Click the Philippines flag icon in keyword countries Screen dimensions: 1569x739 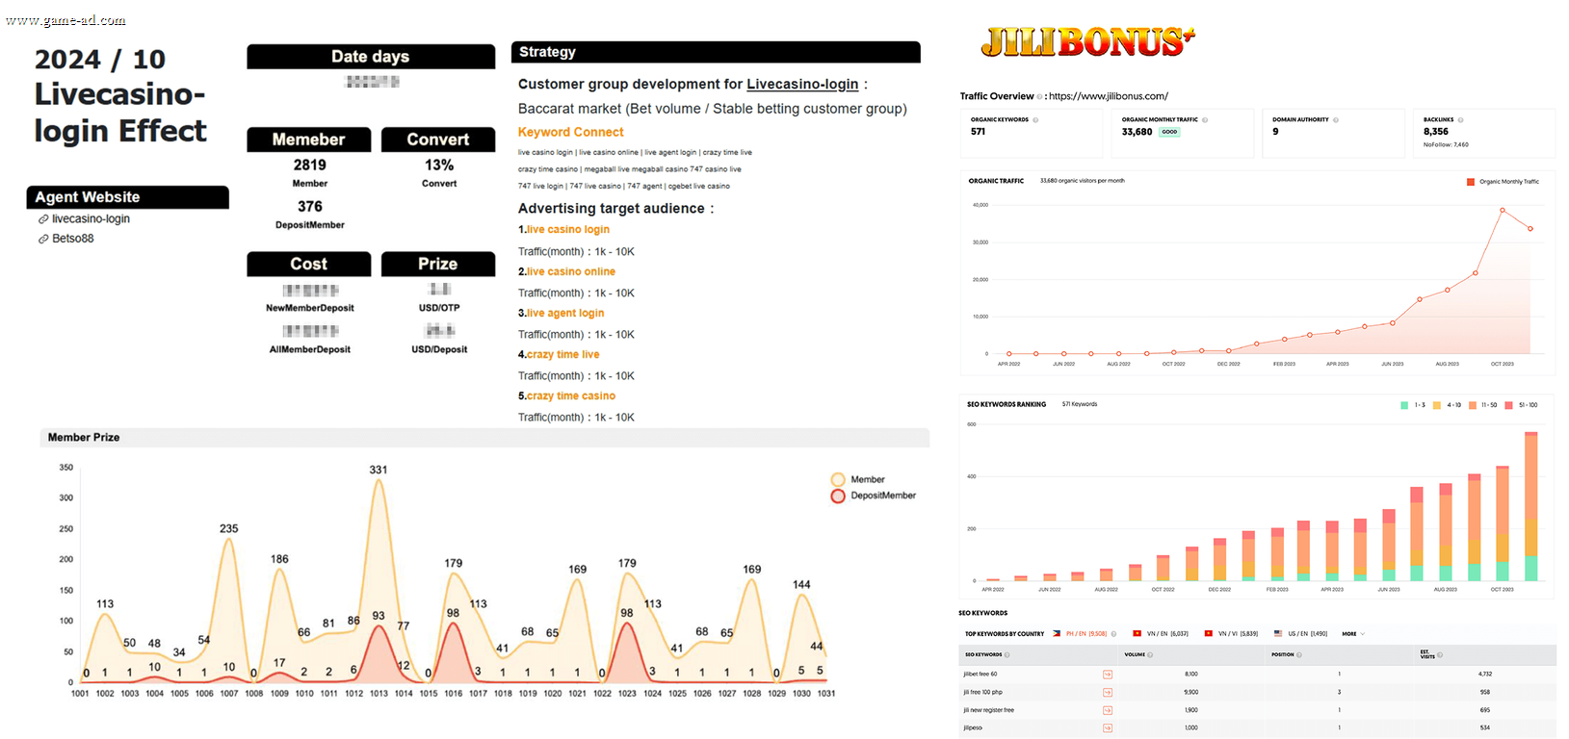(1057, 634)
